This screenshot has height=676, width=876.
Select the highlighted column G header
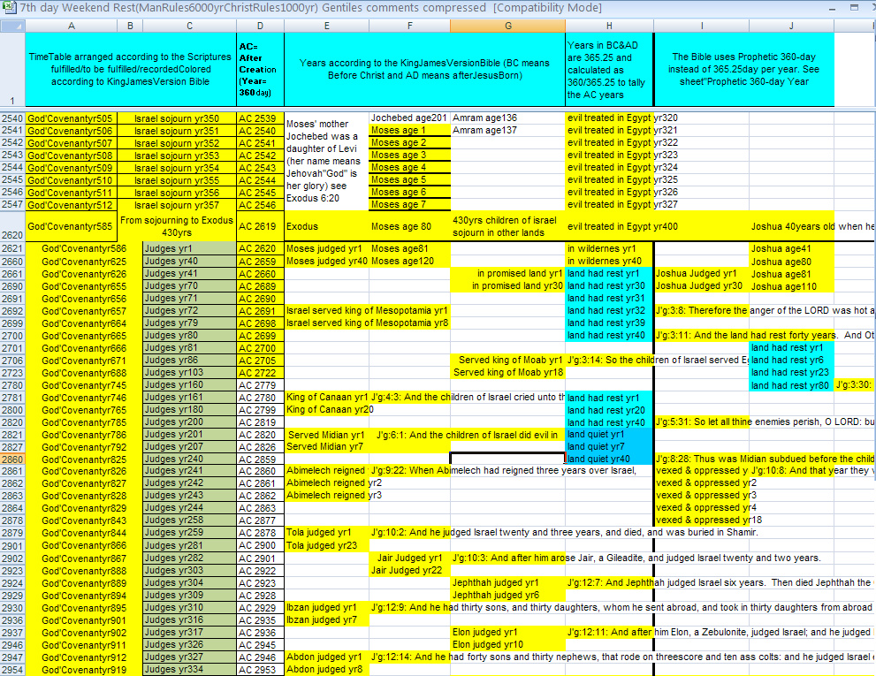click(x=508, y=26)
